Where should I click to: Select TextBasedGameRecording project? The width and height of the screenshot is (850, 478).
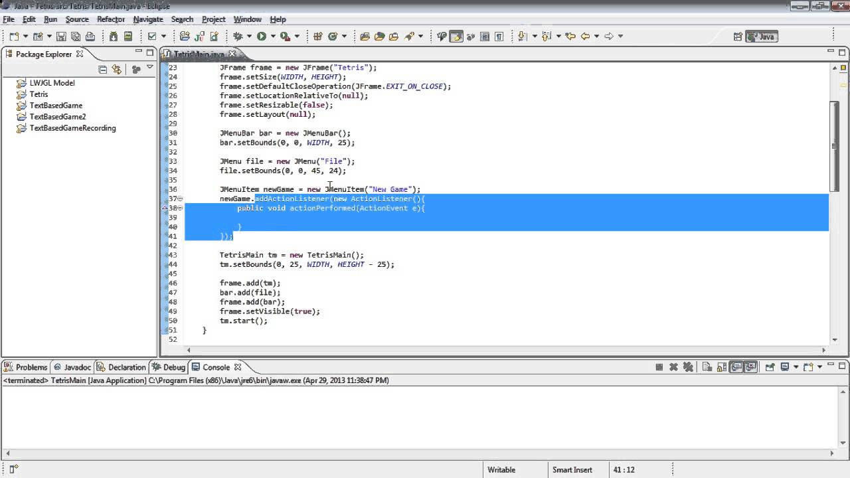pyautogui.click(x=72, y=128)
